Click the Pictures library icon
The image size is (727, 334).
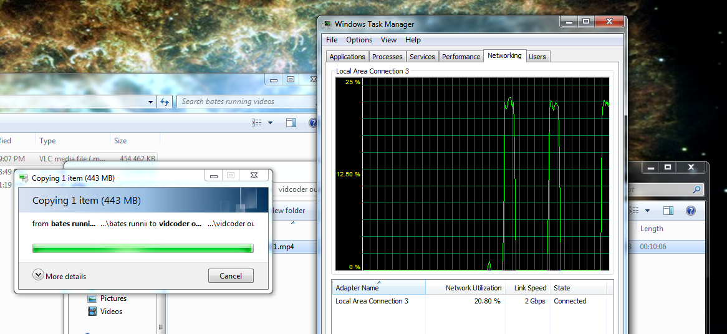[92, 298]
